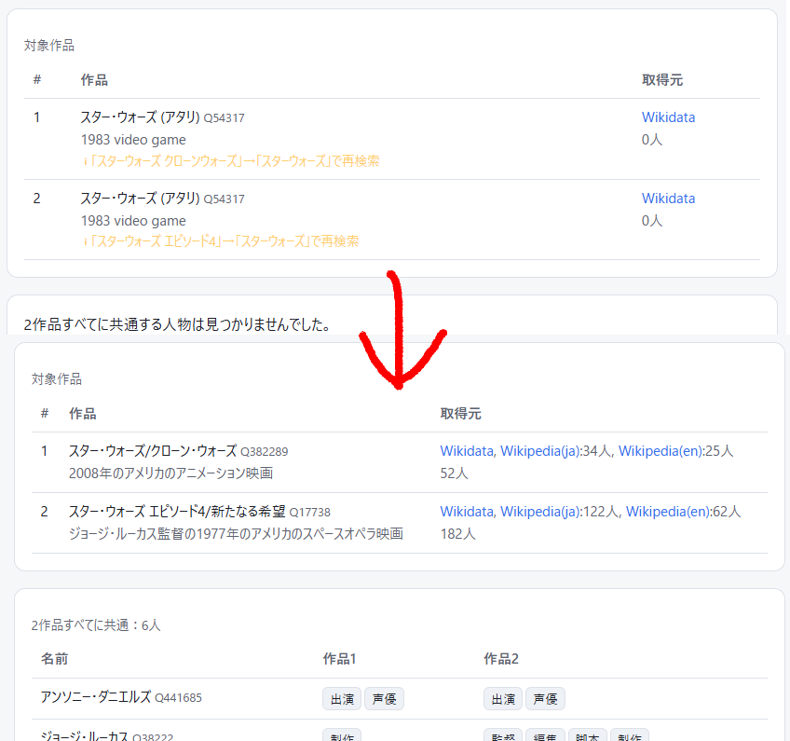Screen dimensions: 790x741
Task: Click the 取得元 header in the lower works table
Action: click(x=460, y=414)
